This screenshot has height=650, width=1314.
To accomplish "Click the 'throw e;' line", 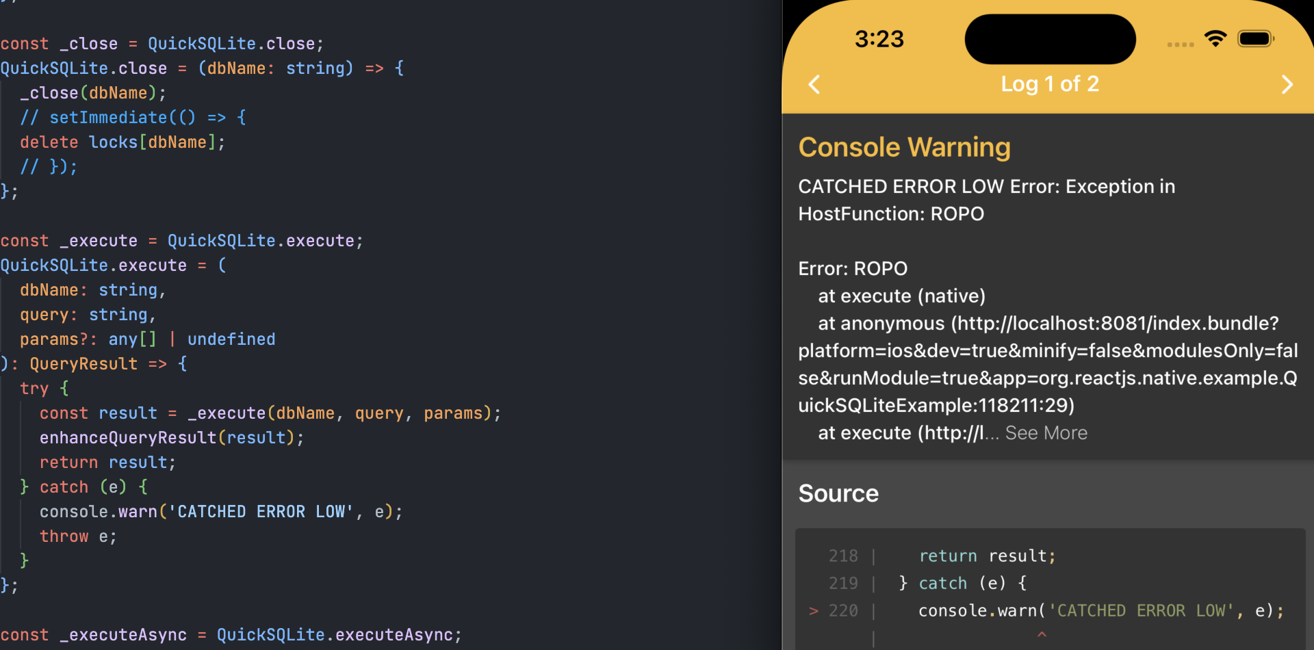I will 78,536.
